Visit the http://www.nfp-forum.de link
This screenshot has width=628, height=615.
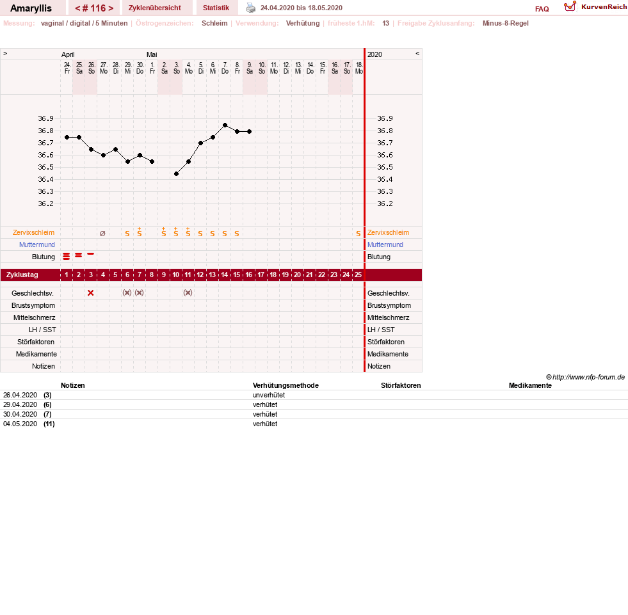588,377
